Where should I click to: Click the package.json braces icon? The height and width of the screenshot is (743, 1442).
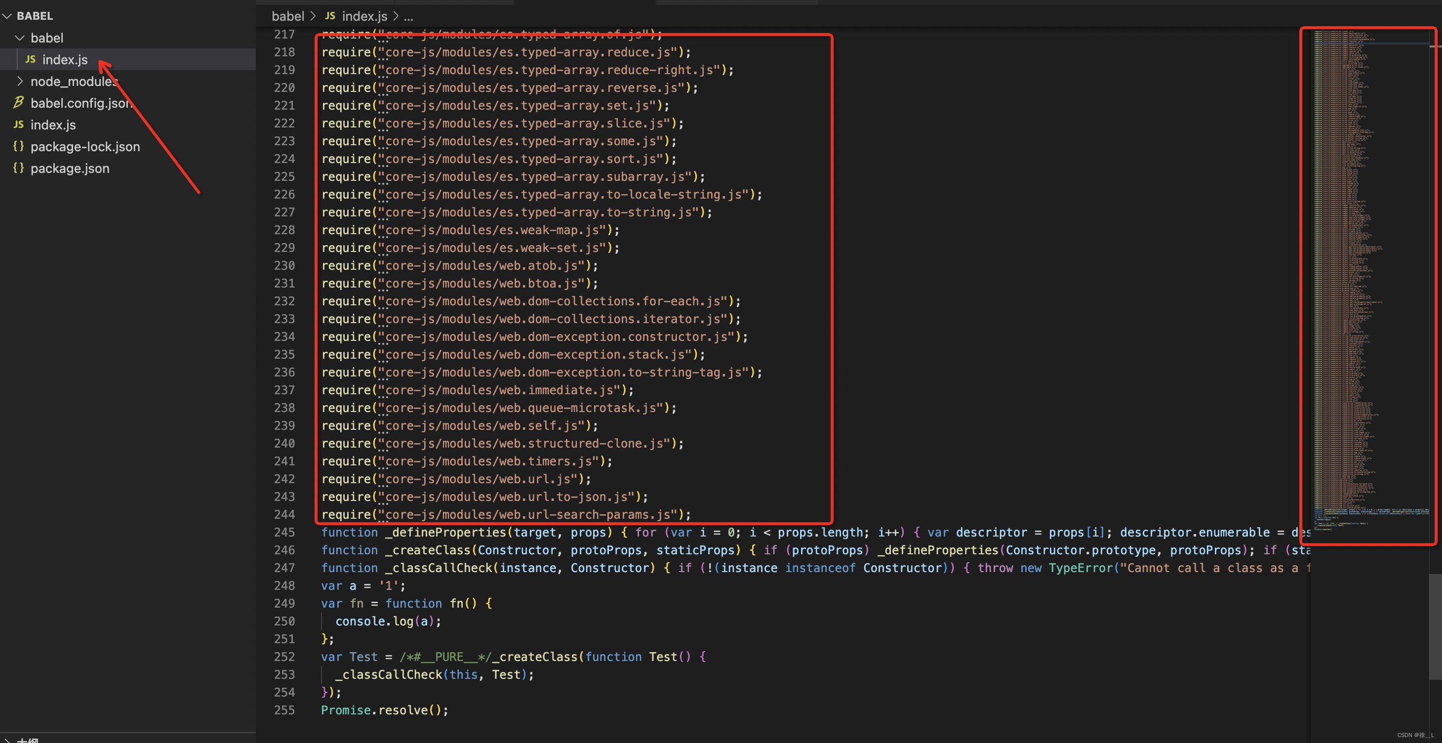pos(18,168)
